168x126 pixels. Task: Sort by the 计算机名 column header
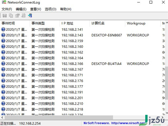point(107,23)
